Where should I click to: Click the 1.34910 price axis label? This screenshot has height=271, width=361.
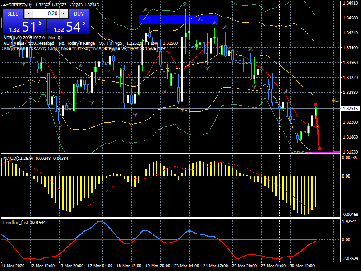click(x=350, y=3)
